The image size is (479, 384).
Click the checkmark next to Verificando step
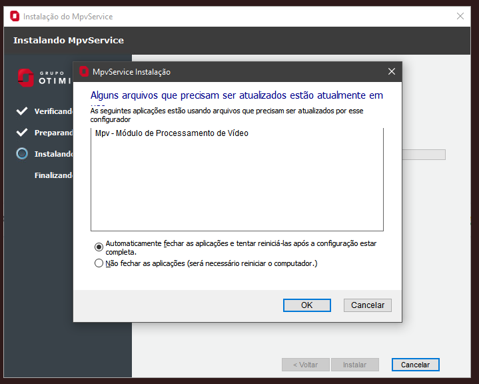click(x=22, y=111)
